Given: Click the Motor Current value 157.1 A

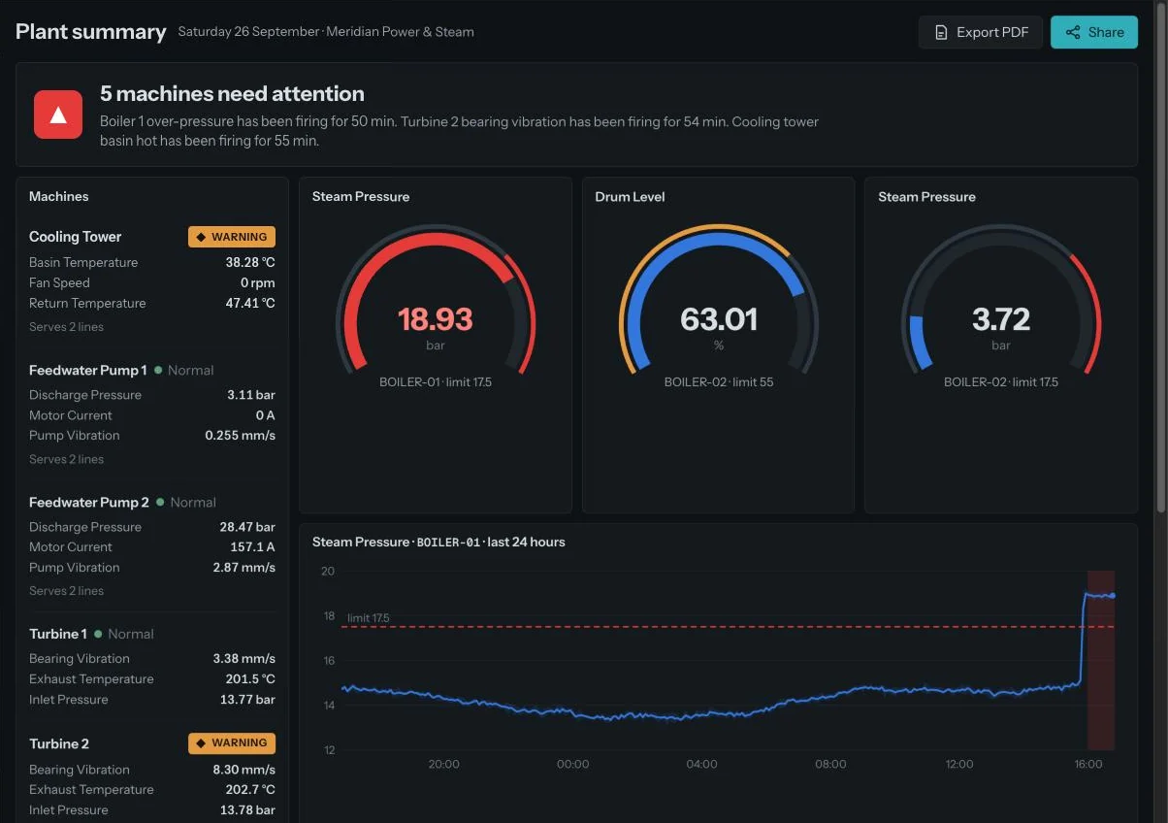Looking at the screenshot, I should pos(253,547).
